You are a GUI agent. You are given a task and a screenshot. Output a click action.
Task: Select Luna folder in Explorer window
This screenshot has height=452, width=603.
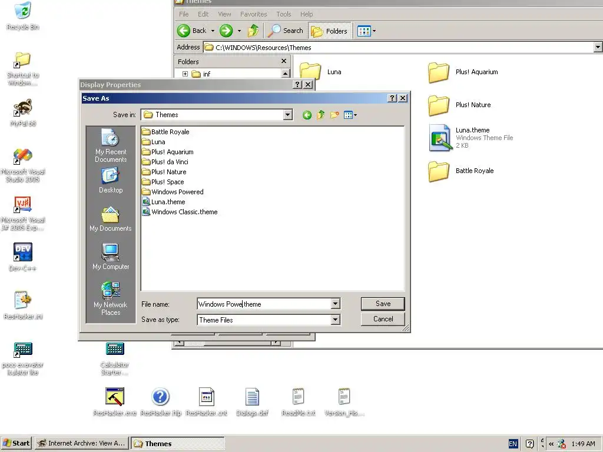pyautogui.click(x=320, y=72)
